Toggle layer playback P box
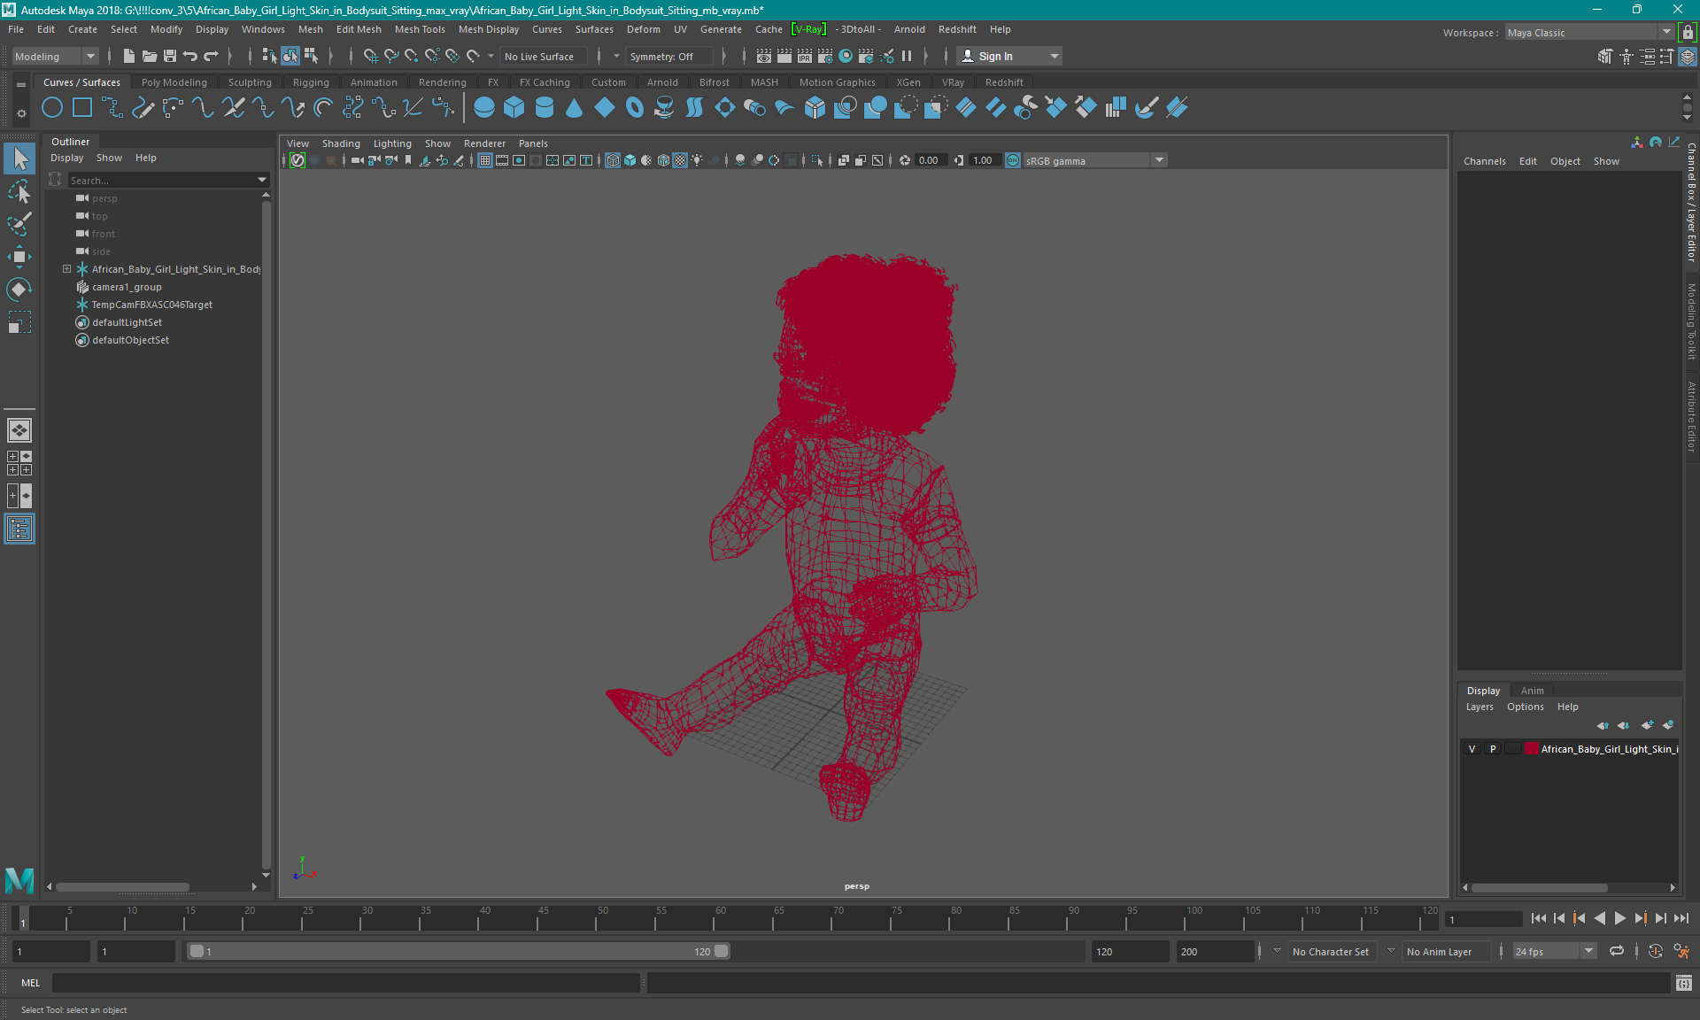The height and width of the screenshot is (1020, 1700). (x=1493, y=749)
